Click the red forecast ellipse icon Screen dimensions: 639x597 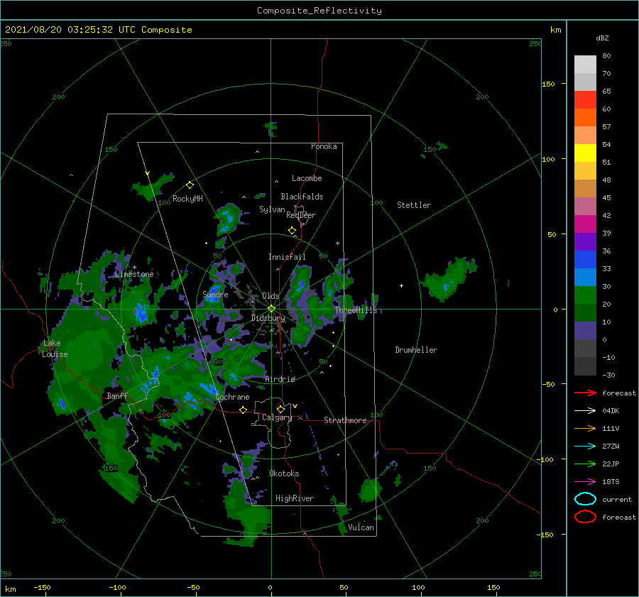(585, 517)
